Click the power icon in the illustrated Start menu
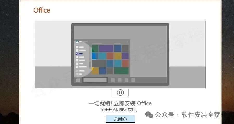This screenshot has width=234, height=124. coord(77,71)
